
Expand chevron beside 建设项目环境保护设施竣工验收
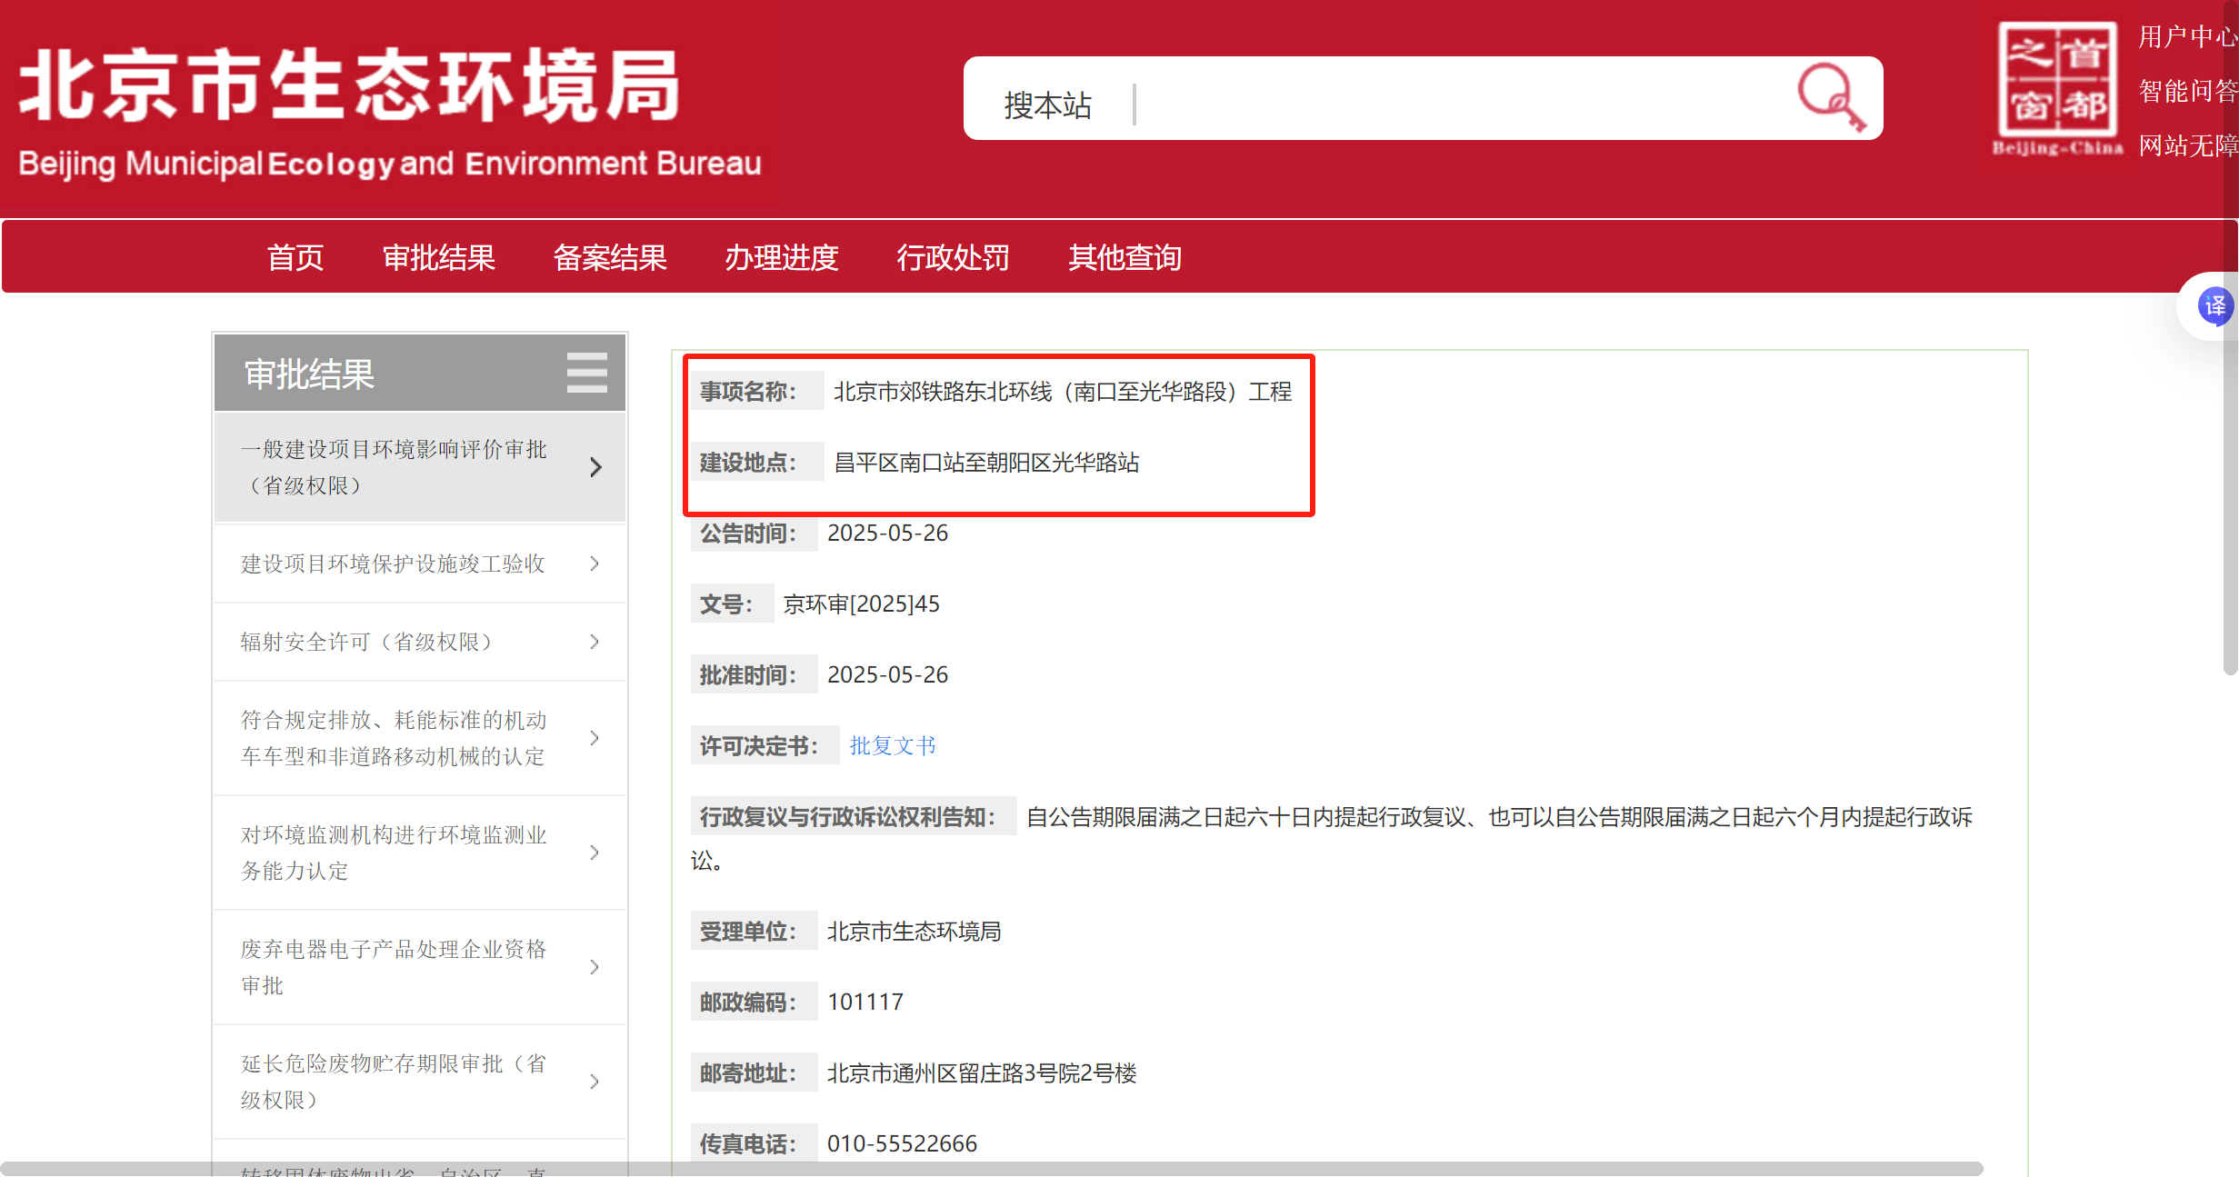click(x=595, y=564)
